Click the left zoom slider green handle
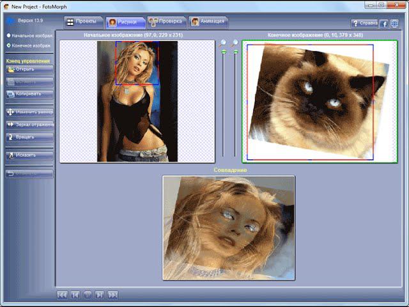Viewport: 409px width, 307px height. 223,52
